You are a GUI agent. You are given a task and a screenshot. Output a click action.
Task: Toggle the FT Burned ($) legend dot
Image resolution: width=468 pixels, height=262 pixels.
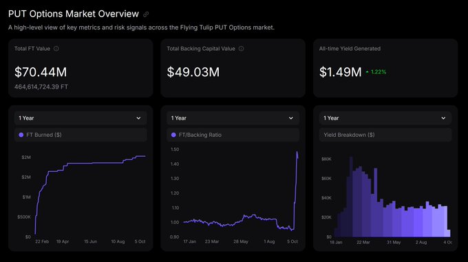click(x=21, y=135)
